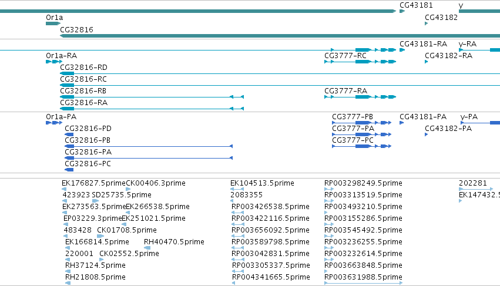Viewport: 500px width, 286px height.
Task: Click the CG43182-RA transcript label
Action: (x=448, y=56)
